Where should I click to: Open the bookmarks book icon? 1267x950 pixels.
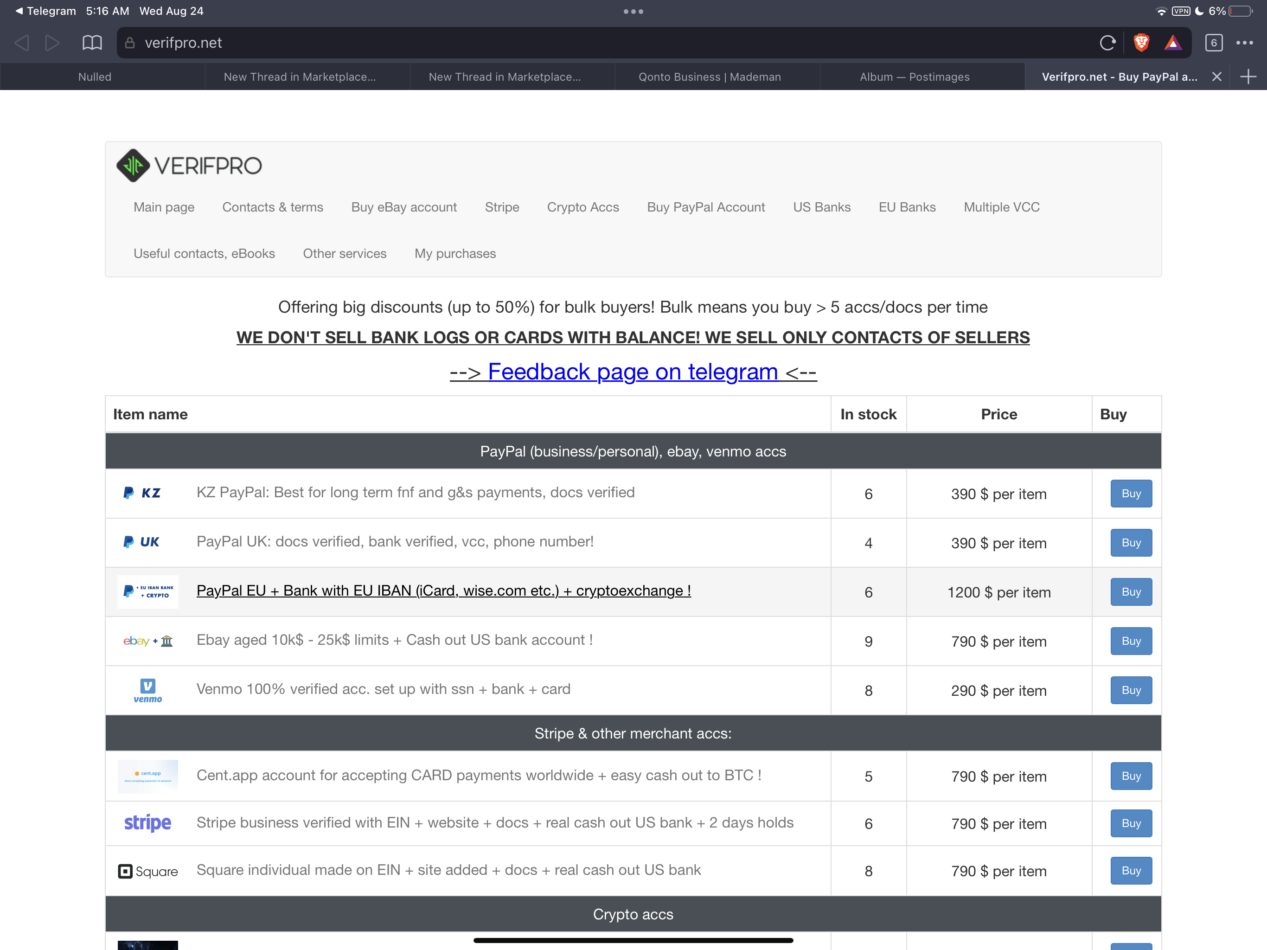92,43
